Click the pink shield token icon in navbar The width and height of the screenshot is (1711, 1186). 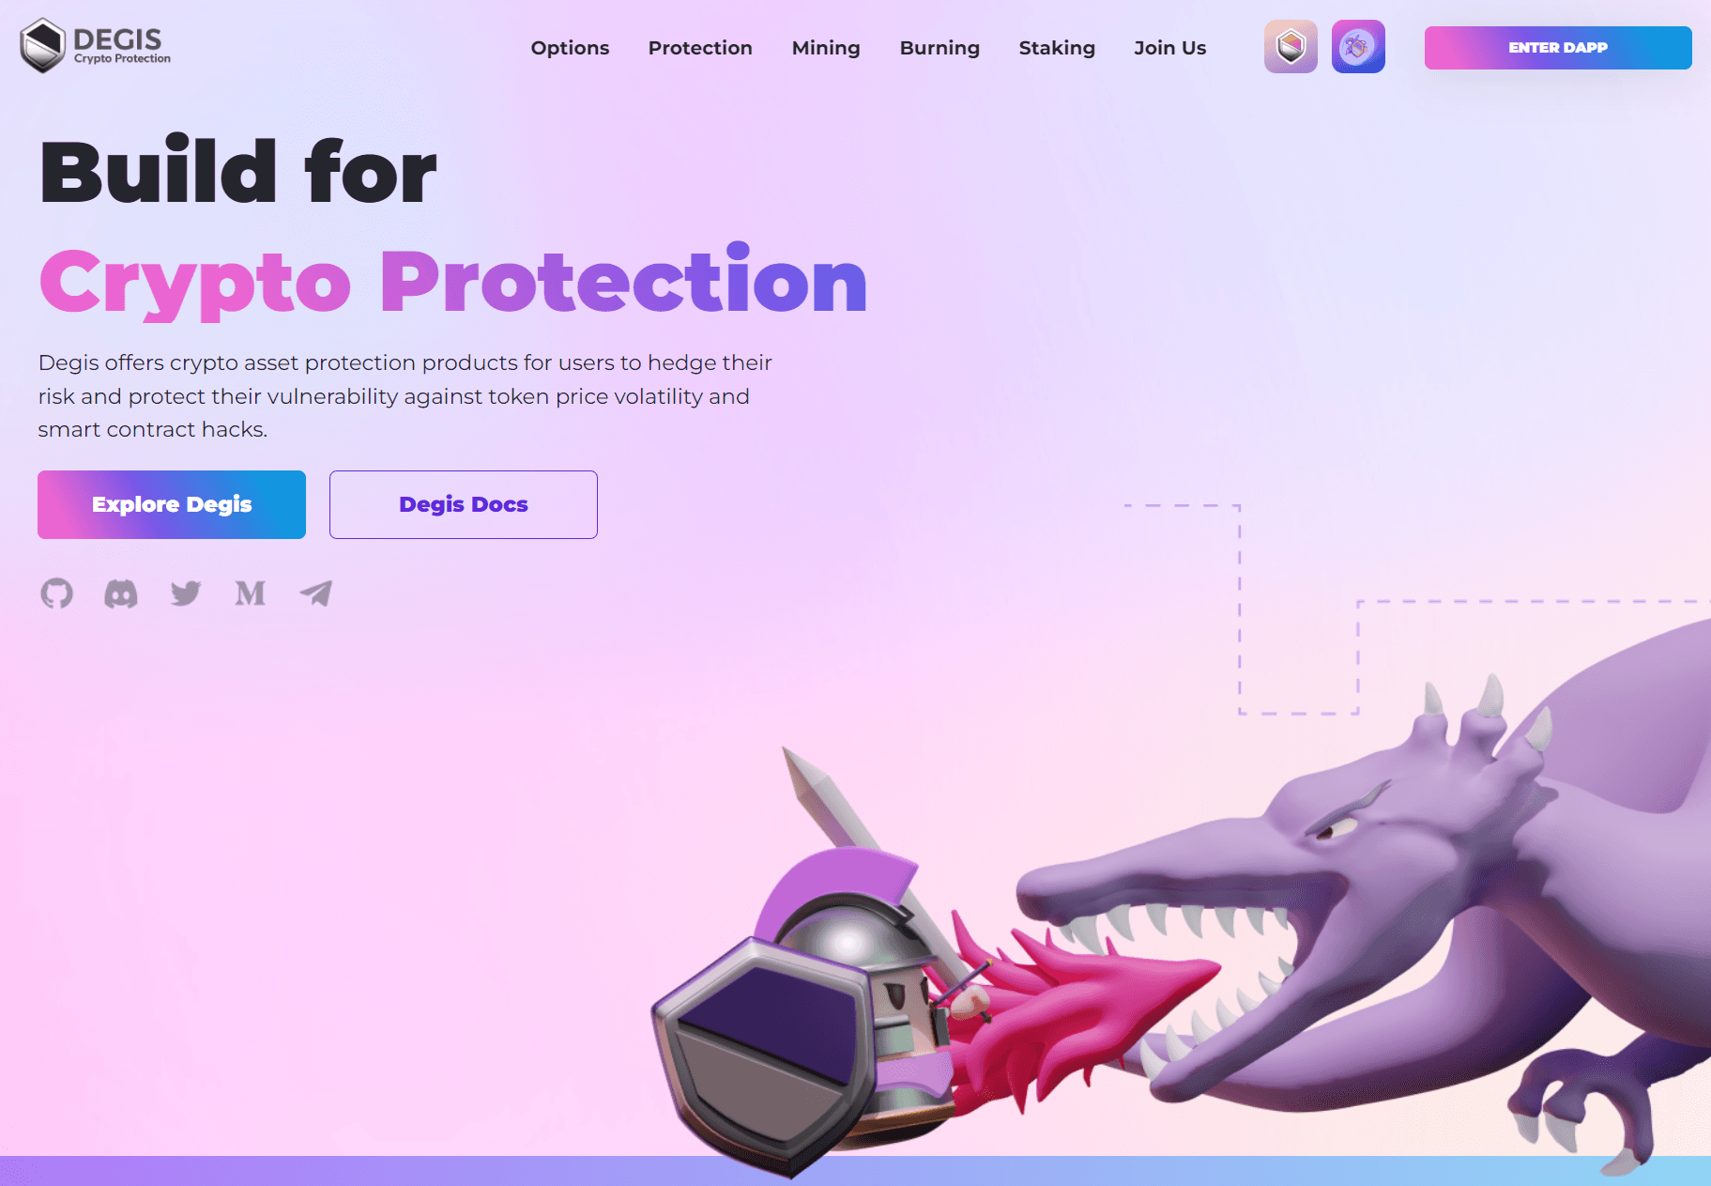click(1291, 47)
